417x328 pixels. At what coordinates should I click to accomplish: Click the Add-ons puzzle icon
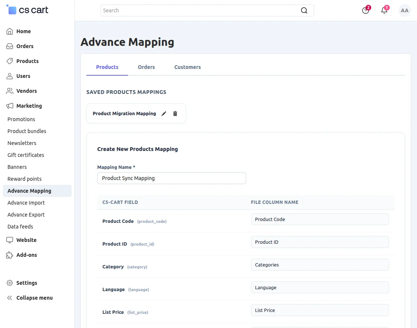pos(10,255)
